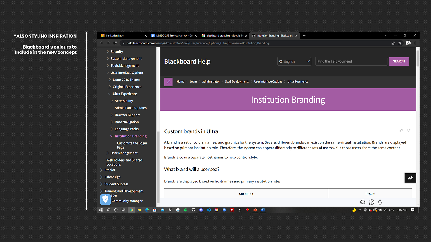
Task: Open Browser Support in the sidebar
Action: [127, 115]
